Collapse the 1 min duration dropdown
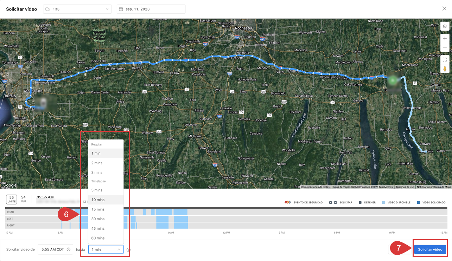 click(106, 250)
